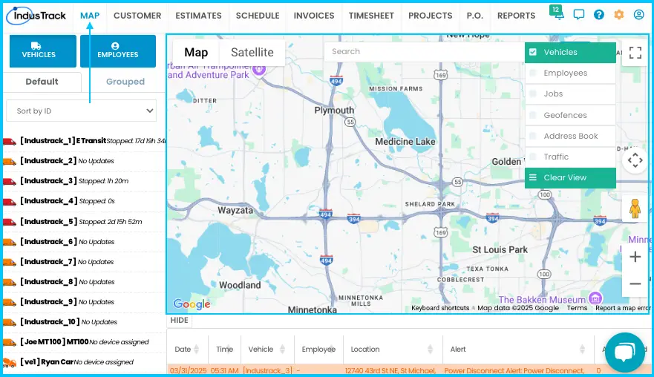Open the MAP menu item
The height and width of the screenshot is (377, 654).
[90, 16]
